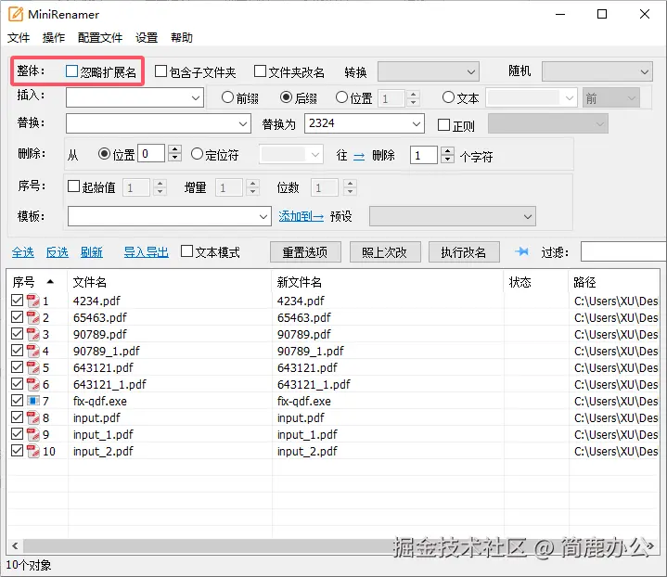The height and width of the screenshot is (577, 667).
Task: Open the dropdown showing 前
Action: pyautogui.click(x=611, y=98)
